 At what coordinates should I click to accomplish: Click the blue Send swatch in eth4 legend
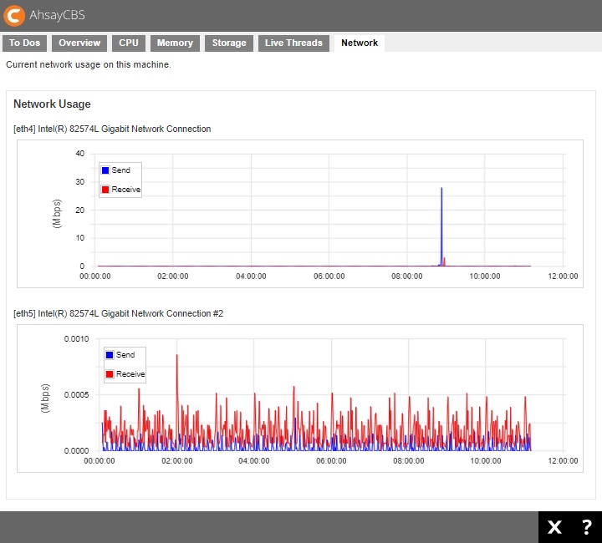105,170
